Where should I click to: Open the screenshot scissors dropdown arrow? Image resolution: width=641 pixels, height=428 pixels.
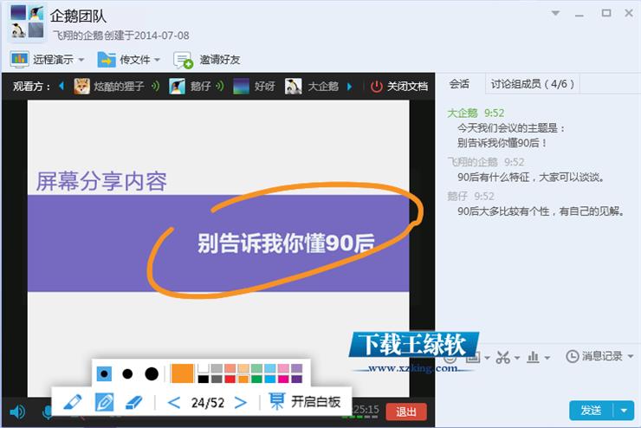coord(517,358)
